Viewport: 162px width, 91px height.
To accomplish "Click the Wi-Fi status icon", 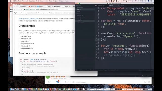I will [124, 1].
